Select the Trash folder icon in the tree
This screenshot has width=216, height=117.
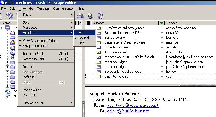coord(13,57)
